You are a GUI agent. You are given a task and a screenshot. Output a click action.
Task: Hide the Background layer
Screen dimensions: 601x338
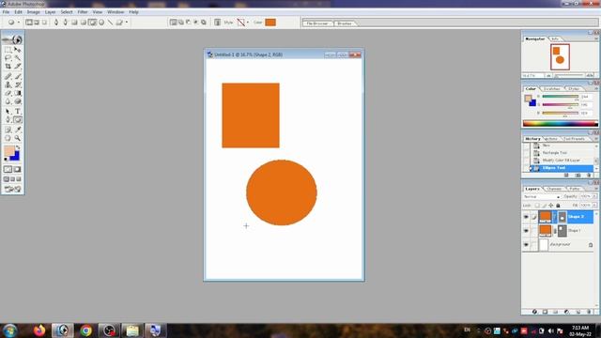tap(526, 244)
